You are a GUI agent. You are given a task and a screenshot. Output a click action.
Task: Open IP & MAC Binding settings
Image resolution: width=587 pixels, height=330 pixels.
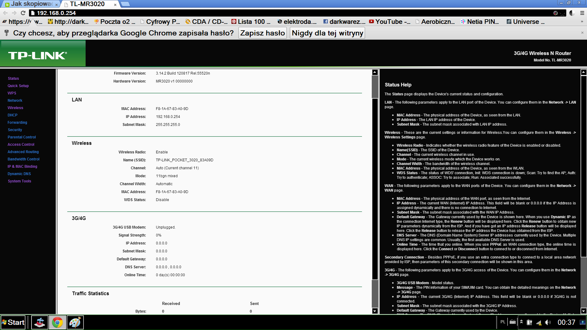pyautogui.click(x=22, y=167)
